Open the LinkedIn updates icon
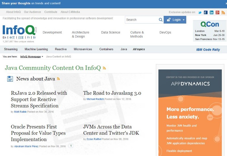Image resolution: width=227 pixels, height=156 pixels. 211,12
